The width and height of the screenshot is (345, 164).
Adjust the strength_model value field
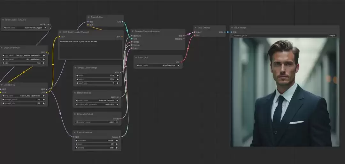coord(24,100)
